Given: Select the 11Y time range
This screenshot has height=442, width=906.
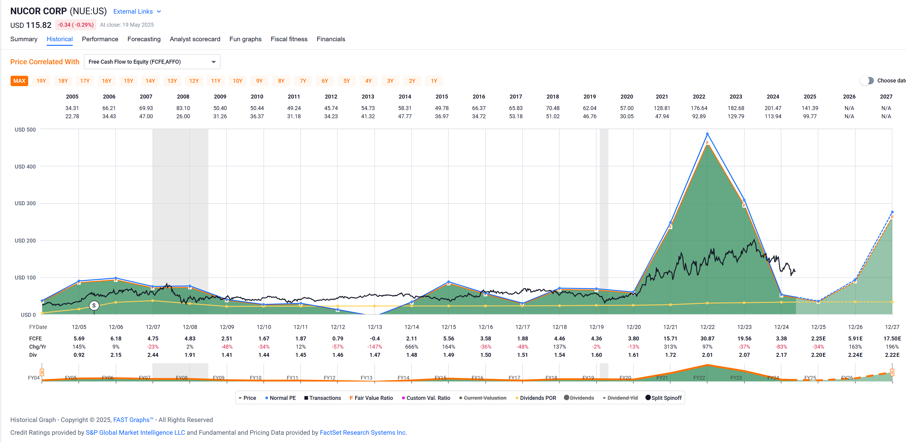Looking at the screenshot, I should tap(216, 81).
